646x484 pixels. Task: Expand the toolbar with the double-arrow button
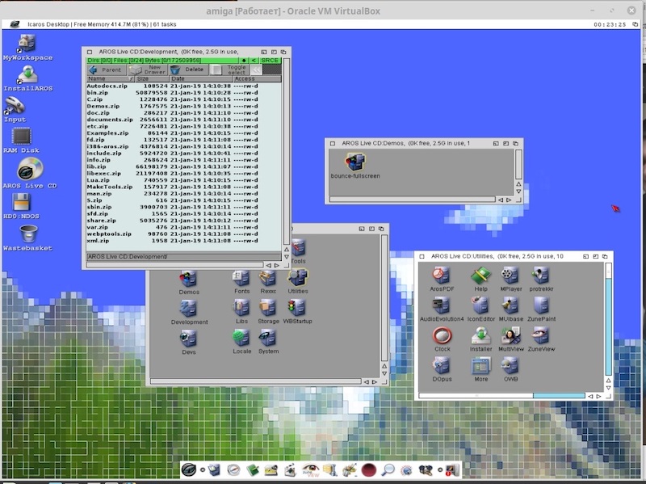(257, 69)
